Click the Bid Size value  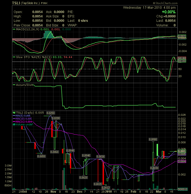coord(63,25)
